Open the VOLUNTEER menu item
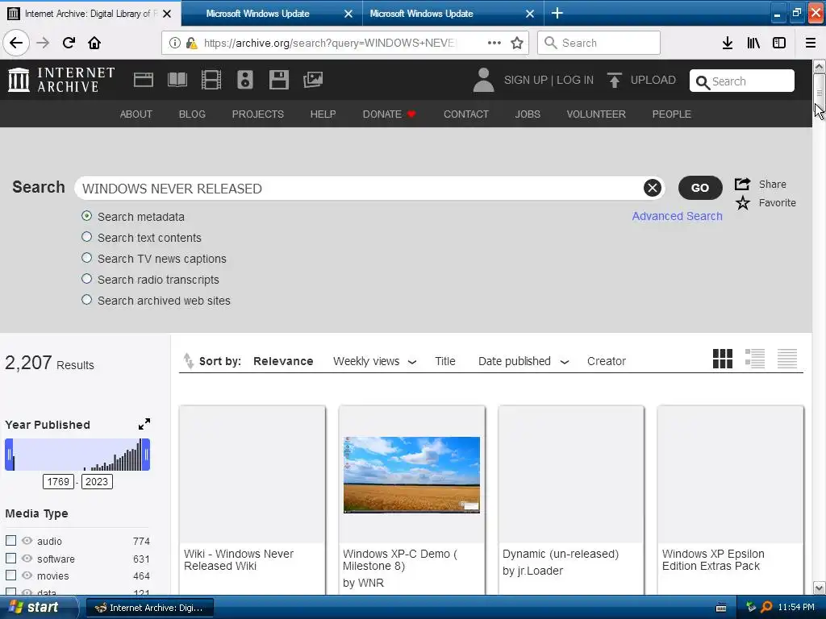This screenshot has height=619, width=826. (596, 114)
